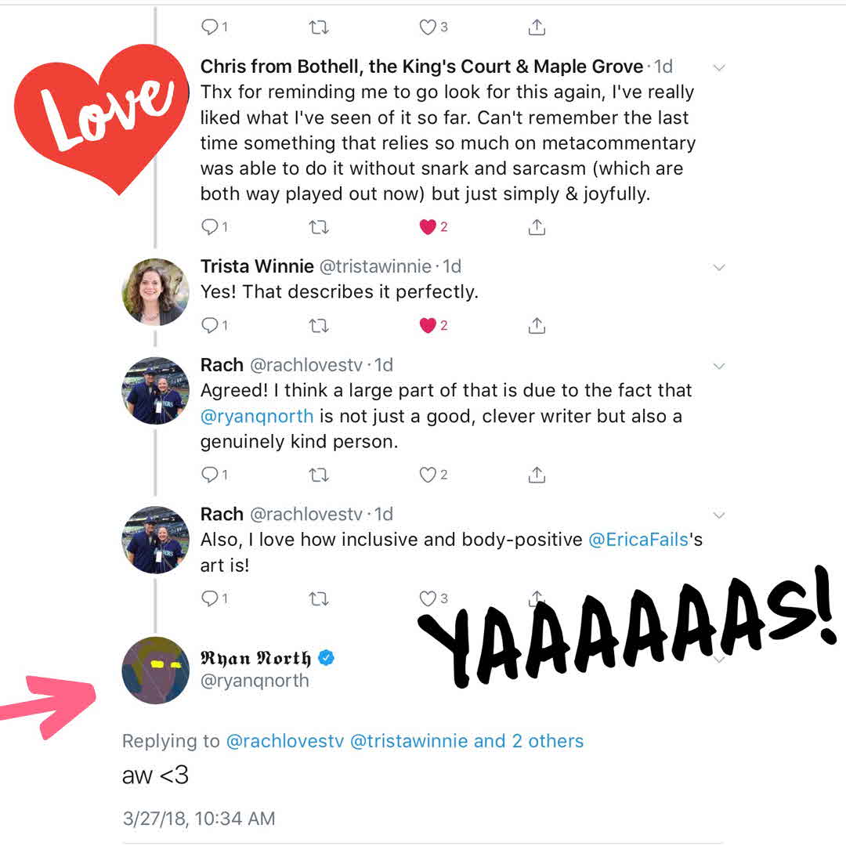The height and width of the screenshot is (846, 846).
Task: Open Ryan North's profile avatar
Action: coord(156,671)
